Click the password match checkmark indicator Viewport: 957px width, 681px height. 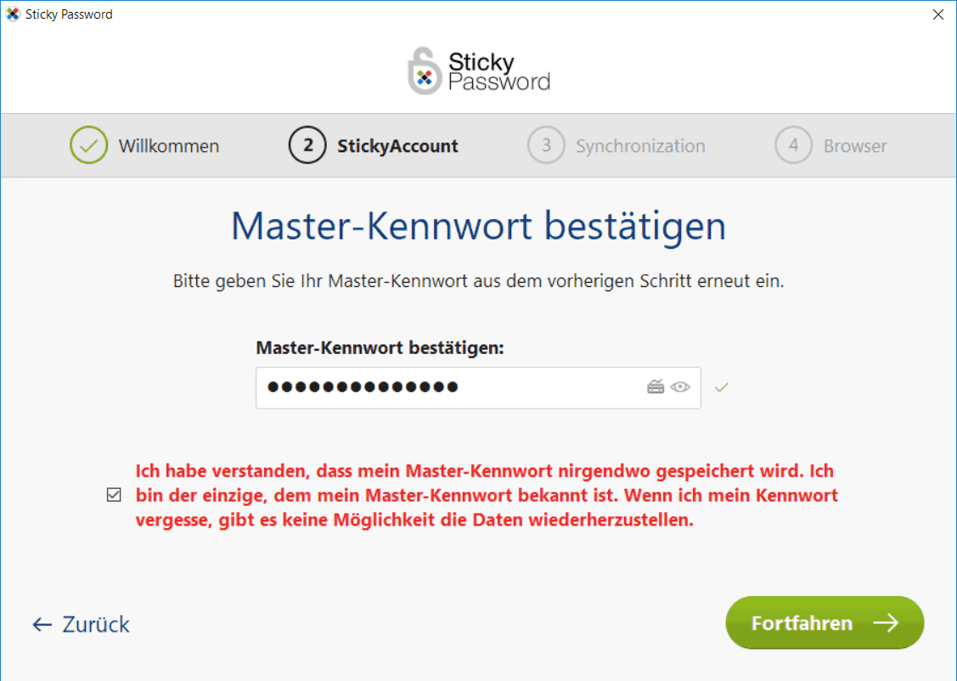[x=722, y=387]
